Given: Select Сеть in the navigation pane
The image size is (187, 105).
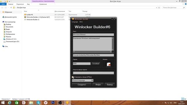Looking at the screenshot, I should pyautogui.click(x=6, y=46).
